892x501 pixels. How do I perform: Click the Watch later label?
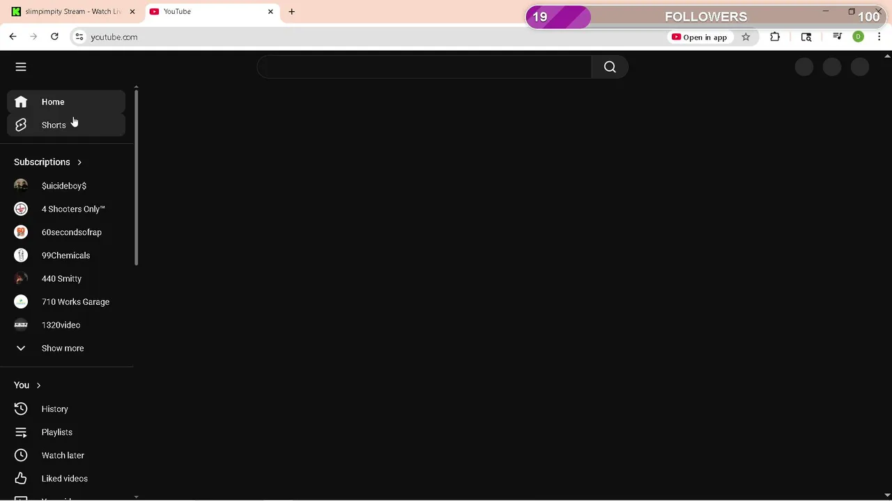(x=63, y=455)
